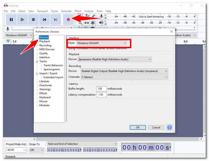Click the microphone icon beside recording volume slider
The image size is (209, 161).
(8, 29)
